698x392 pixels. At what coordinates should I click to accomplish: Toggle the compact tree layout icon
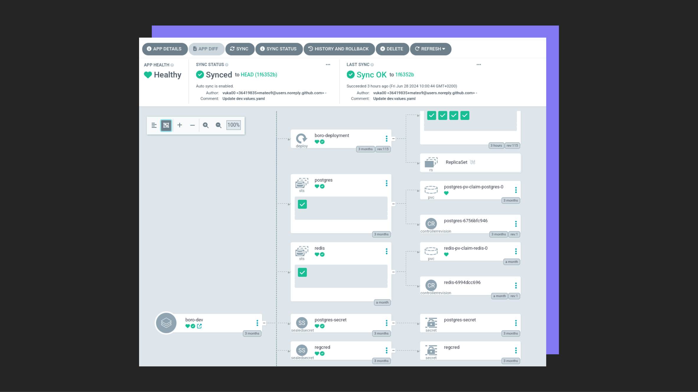tap(154, 125)
